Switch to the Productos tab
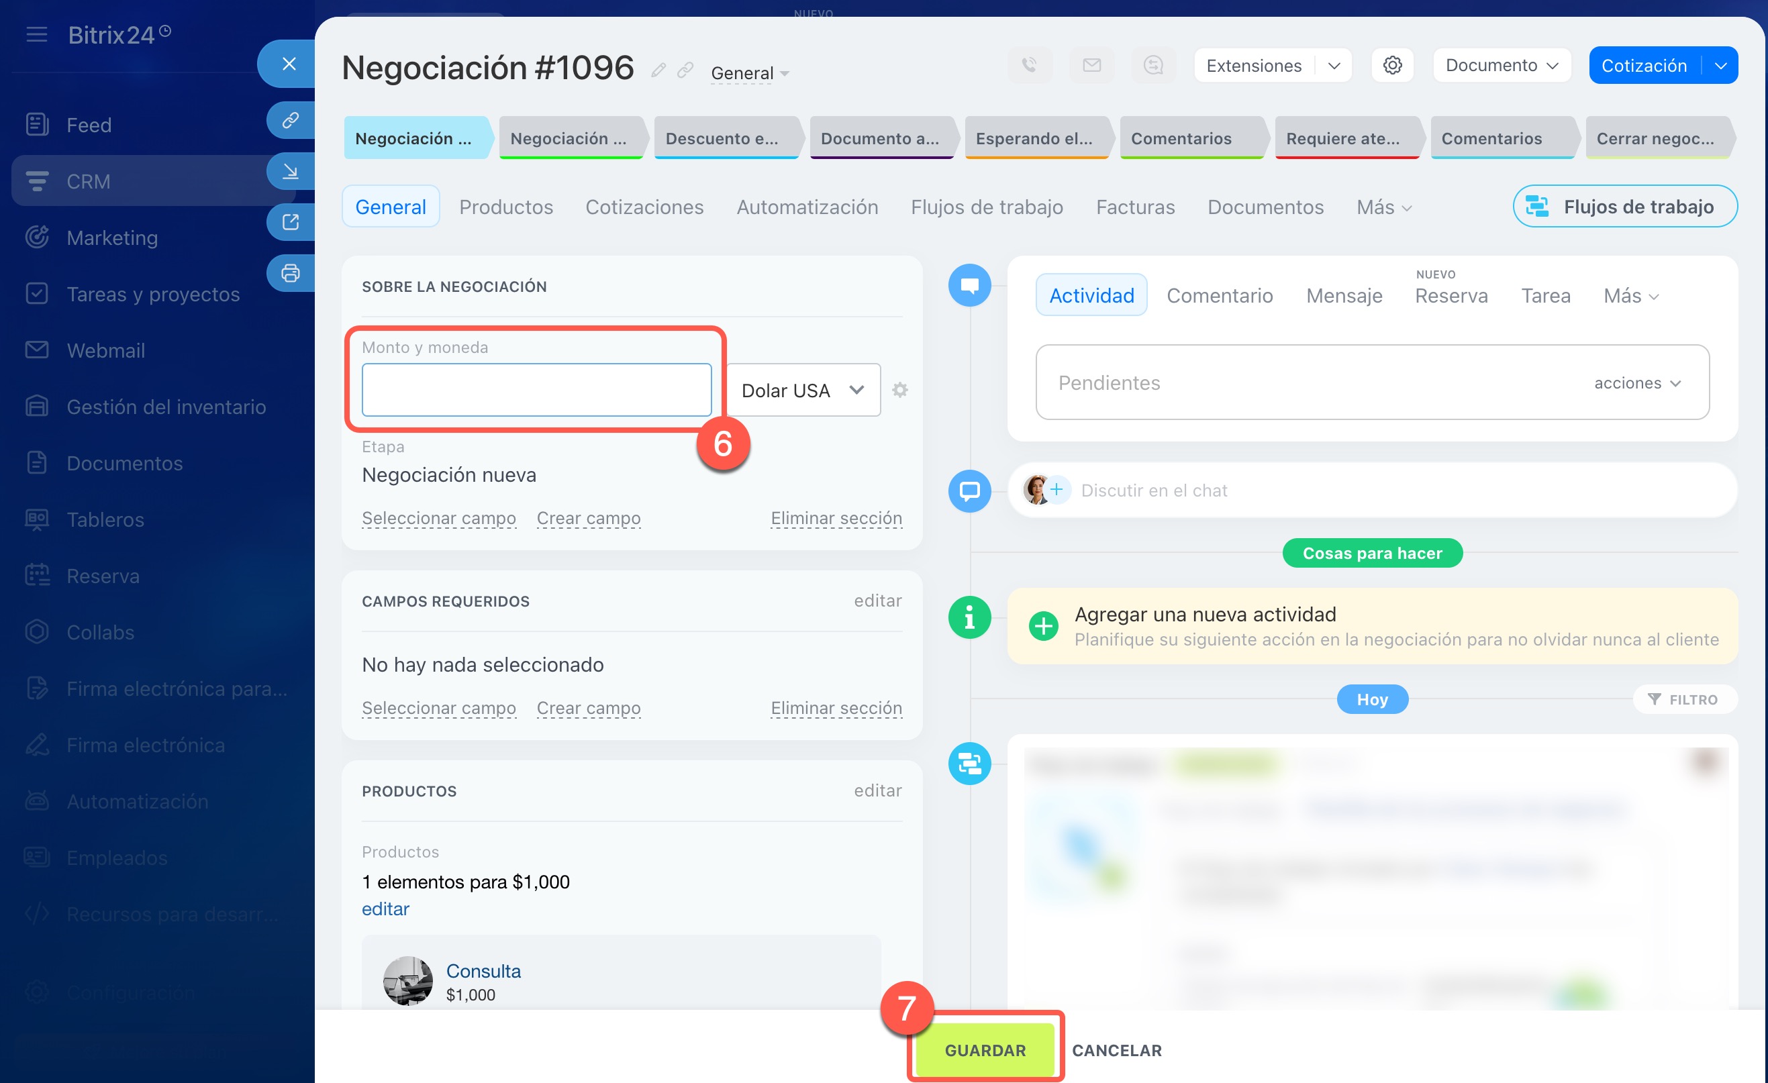 (x=506, y=207)
